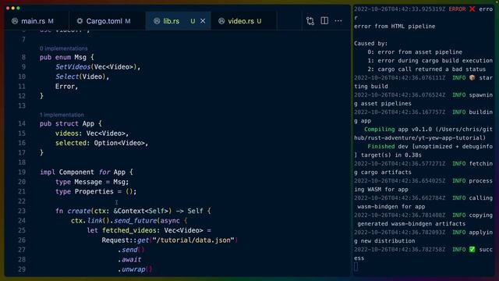499x281 pixels.
Task: Close the lib.rs tab
Action: tap(203, 21)
